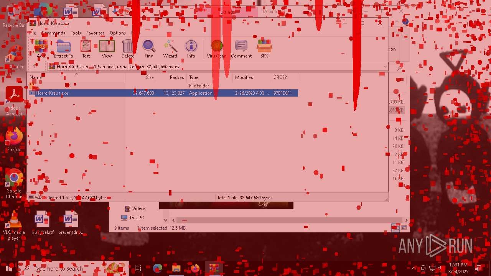491x276 pixels.
Task: Open the network tray icon
Action: point(432,268)
